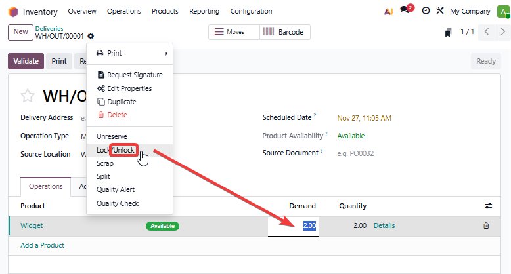Viewport: 511px width, 274px height.
Task: Open column settings adjust icon
Action: (x=488, y=206)
